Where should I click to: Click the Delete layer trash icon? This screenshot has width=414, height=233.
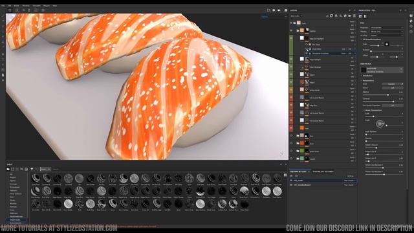(354, 16)
